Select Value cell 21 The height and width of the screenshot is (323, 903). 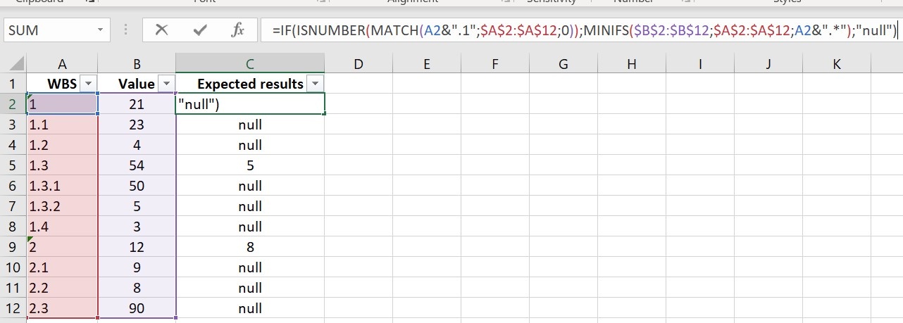137,104
